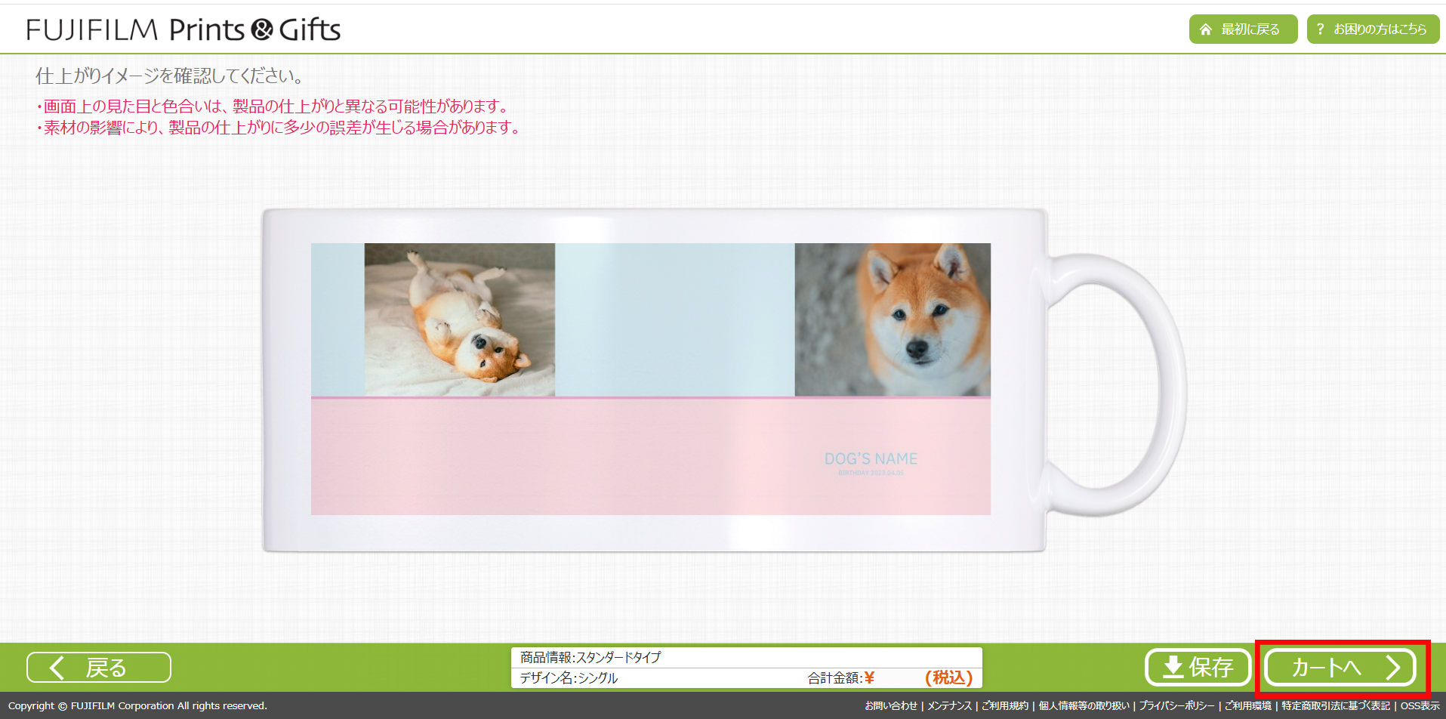Screen dimensions: 1446x719
Task: Open the 個人情報等の取り扱い link
Action: [x=1084, y=706]
